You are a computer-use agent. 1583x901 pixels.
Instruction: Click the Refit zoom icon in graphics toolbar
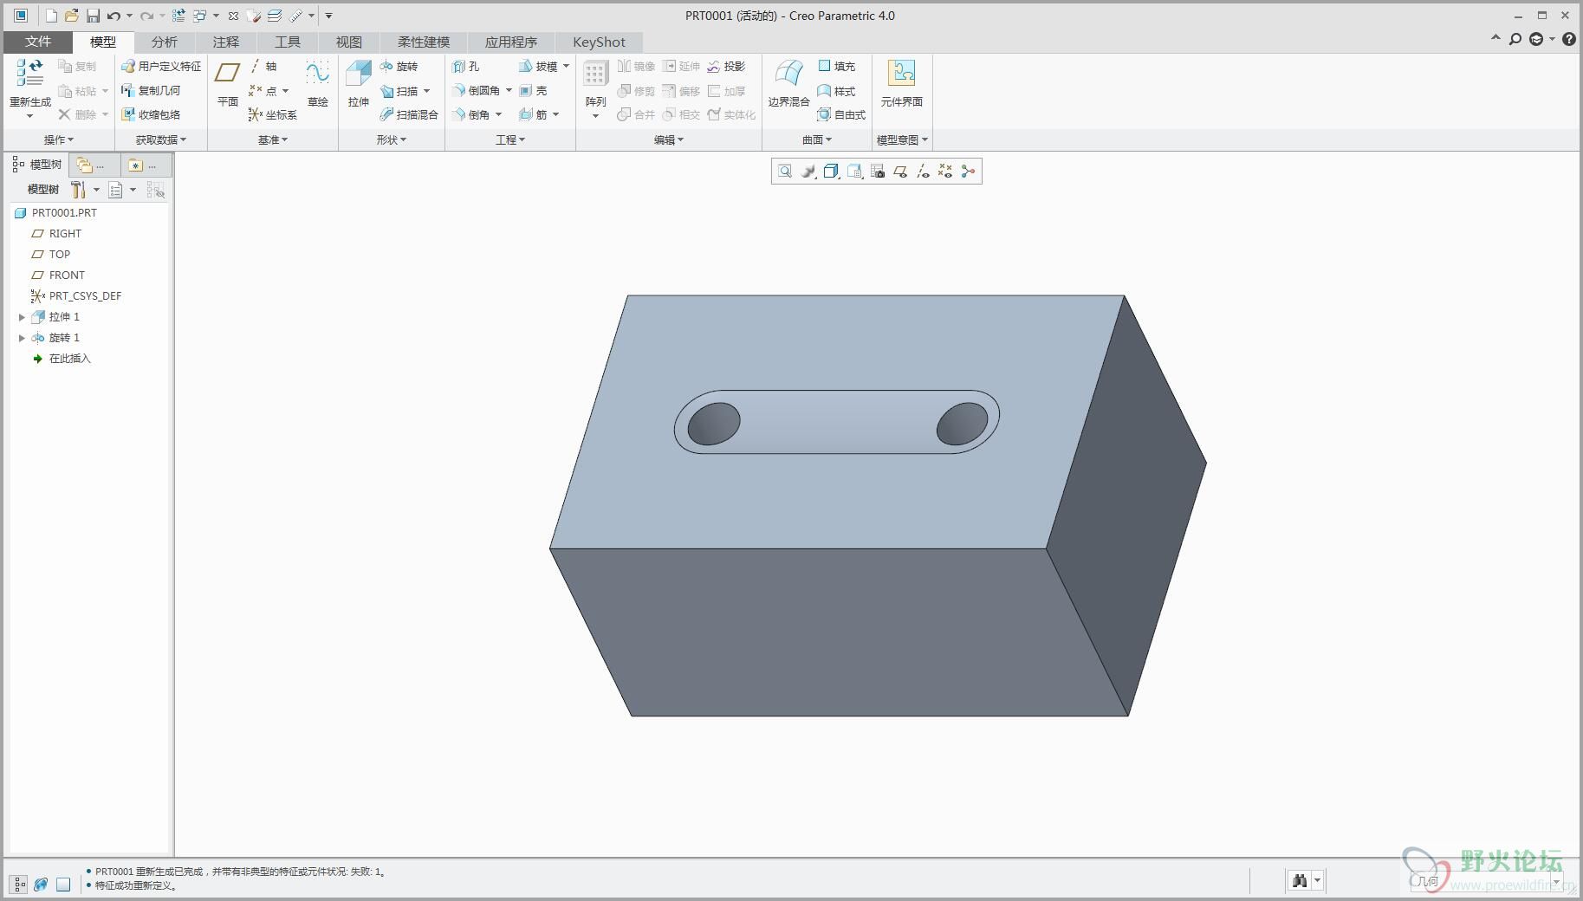point(785,172)
